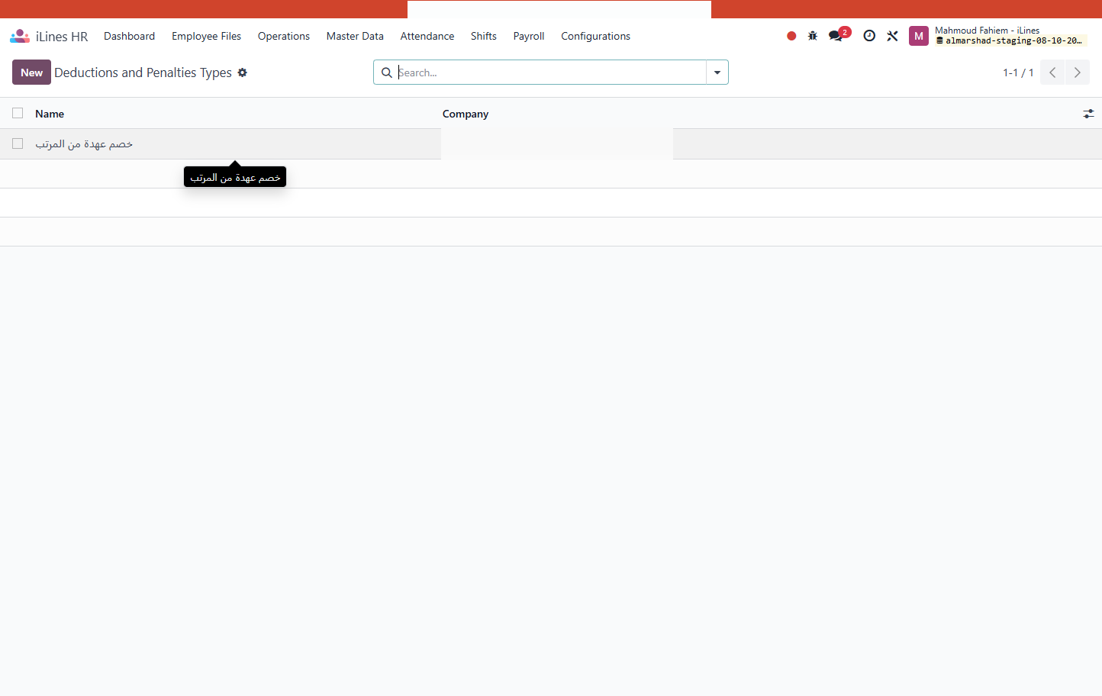Click the M user avatar

click(919, 36)
